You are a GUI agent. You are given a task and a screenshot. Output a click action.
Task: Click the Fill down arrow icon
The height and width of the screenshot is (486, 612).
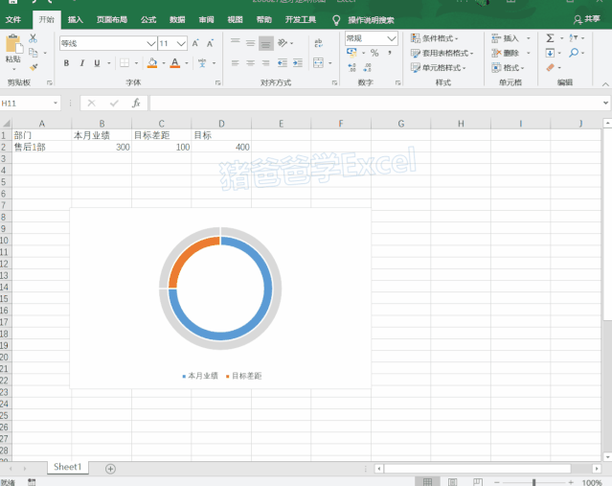click(550, 53)
